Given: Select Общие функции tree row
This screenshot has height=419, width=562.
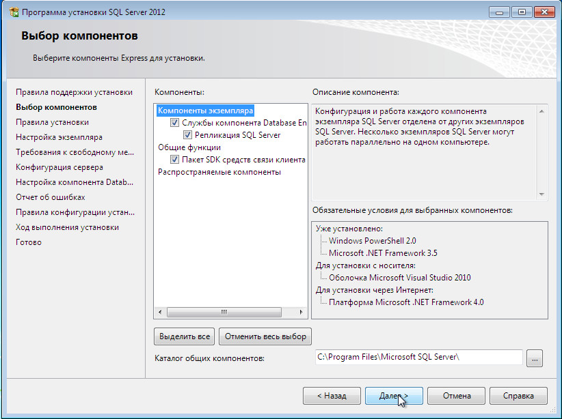Looking at the screenshot, I should (189, 147).
